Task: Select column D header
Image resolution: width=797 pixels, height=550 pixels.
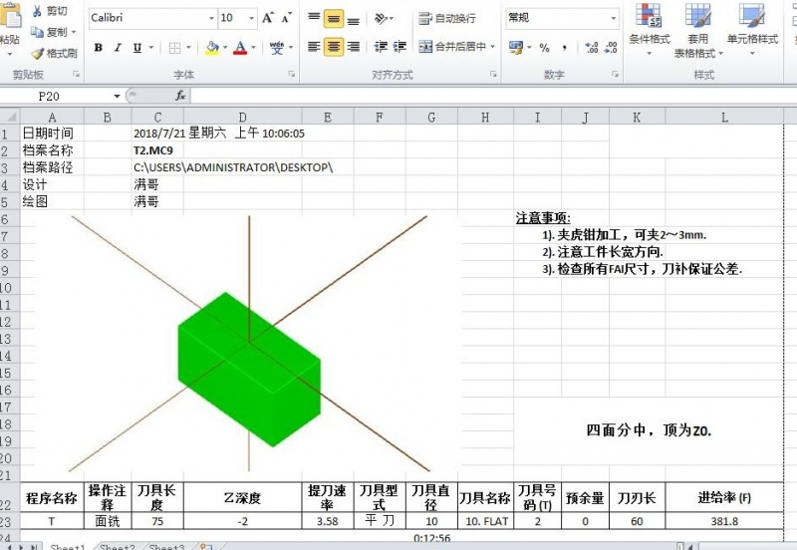Action: (x=242, y=118)
